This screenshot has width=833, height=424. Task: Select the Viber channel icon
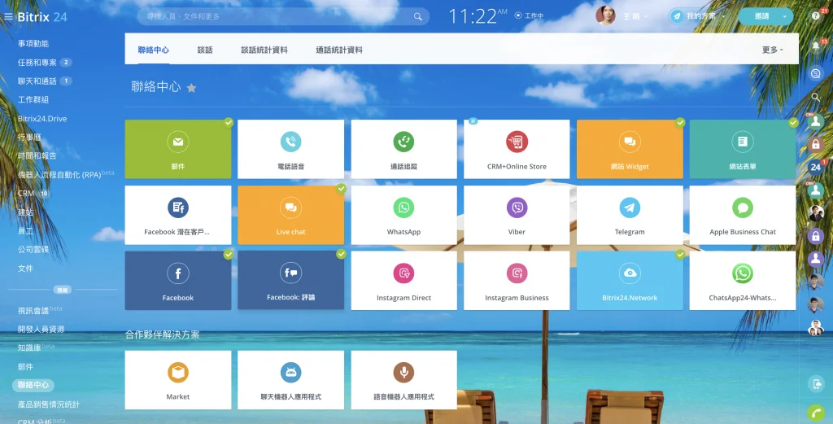point(517,208)
